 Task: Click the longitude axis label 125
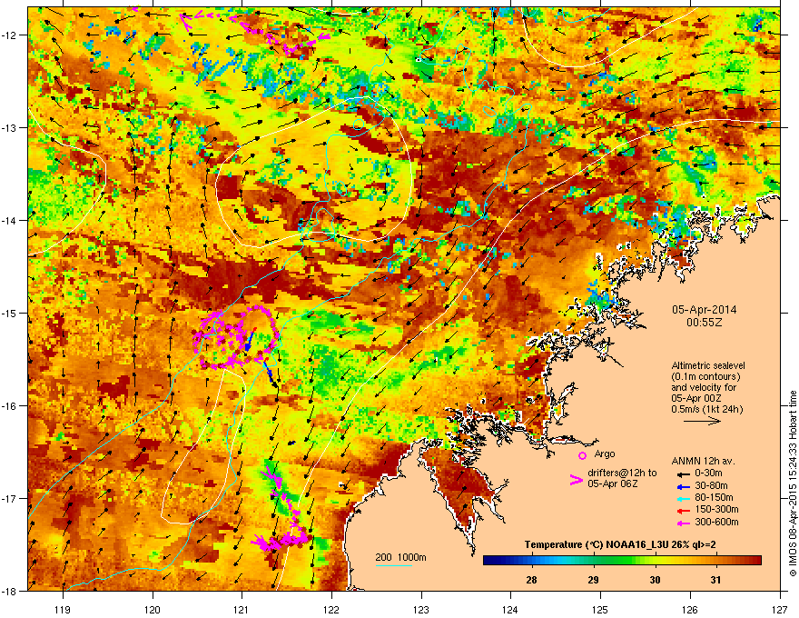click(600, 609)
